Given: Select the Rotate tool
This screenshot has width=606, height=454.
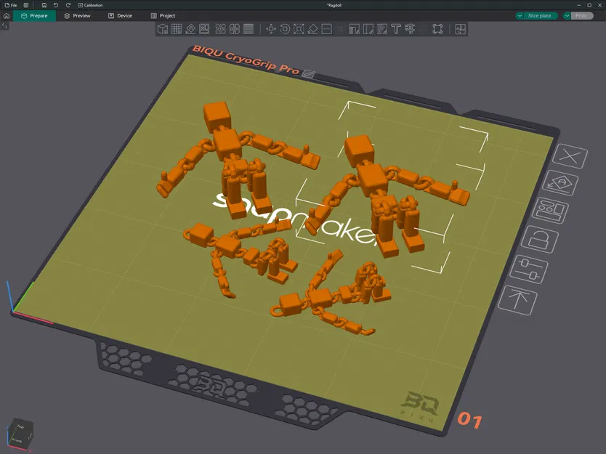Looking at the screenshot, I should 285,29.
